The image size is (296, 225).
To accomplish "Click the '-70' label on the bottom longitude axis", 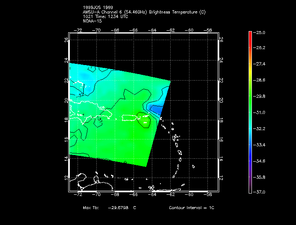I will coord(96,195).
